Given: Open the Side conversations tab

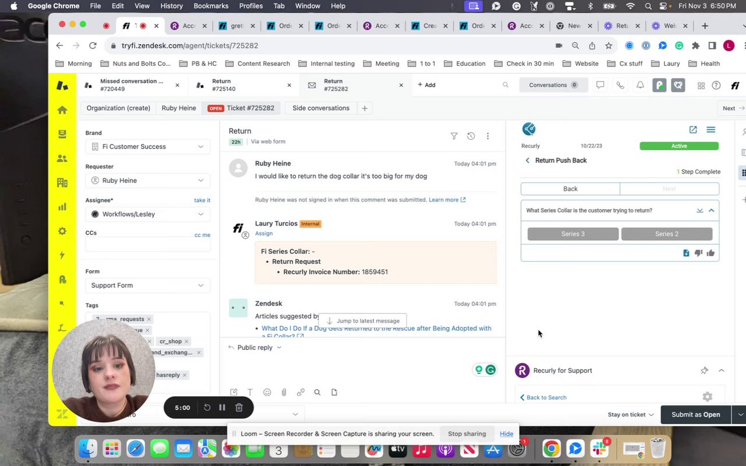Looking at the screenshot, I should point(321,108).
